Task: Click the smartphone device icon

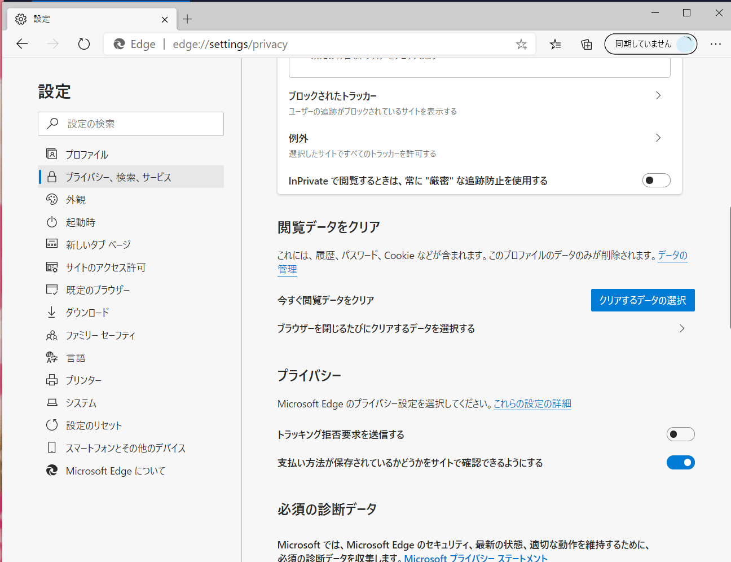Action: pos(52,447)
